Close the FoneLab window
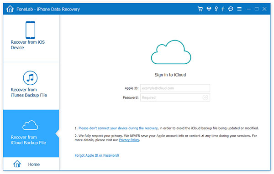The width and height of the screenshot is (274, 174). pos(264,9)
